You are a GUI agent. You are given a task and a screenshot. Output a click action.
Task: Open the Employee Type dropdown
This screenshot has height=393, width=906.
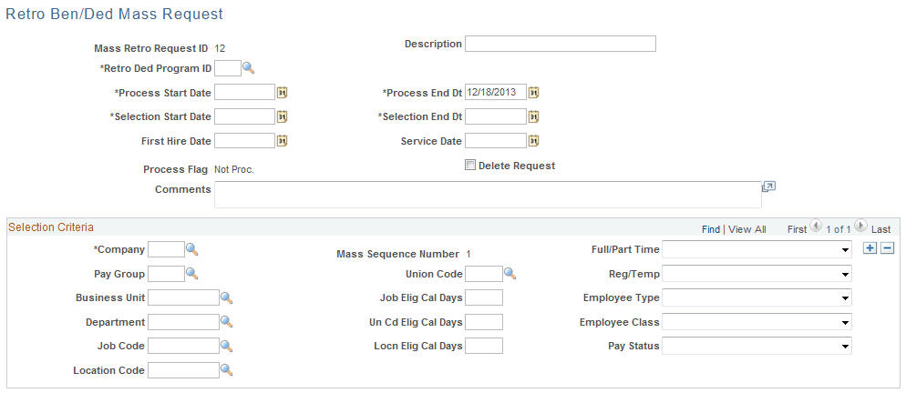click(757, 297)
